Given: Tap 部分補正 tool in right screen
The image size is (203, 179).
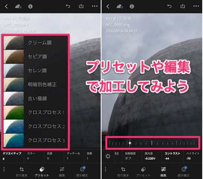Looking at the screenshot, I should tap(184, 171).
